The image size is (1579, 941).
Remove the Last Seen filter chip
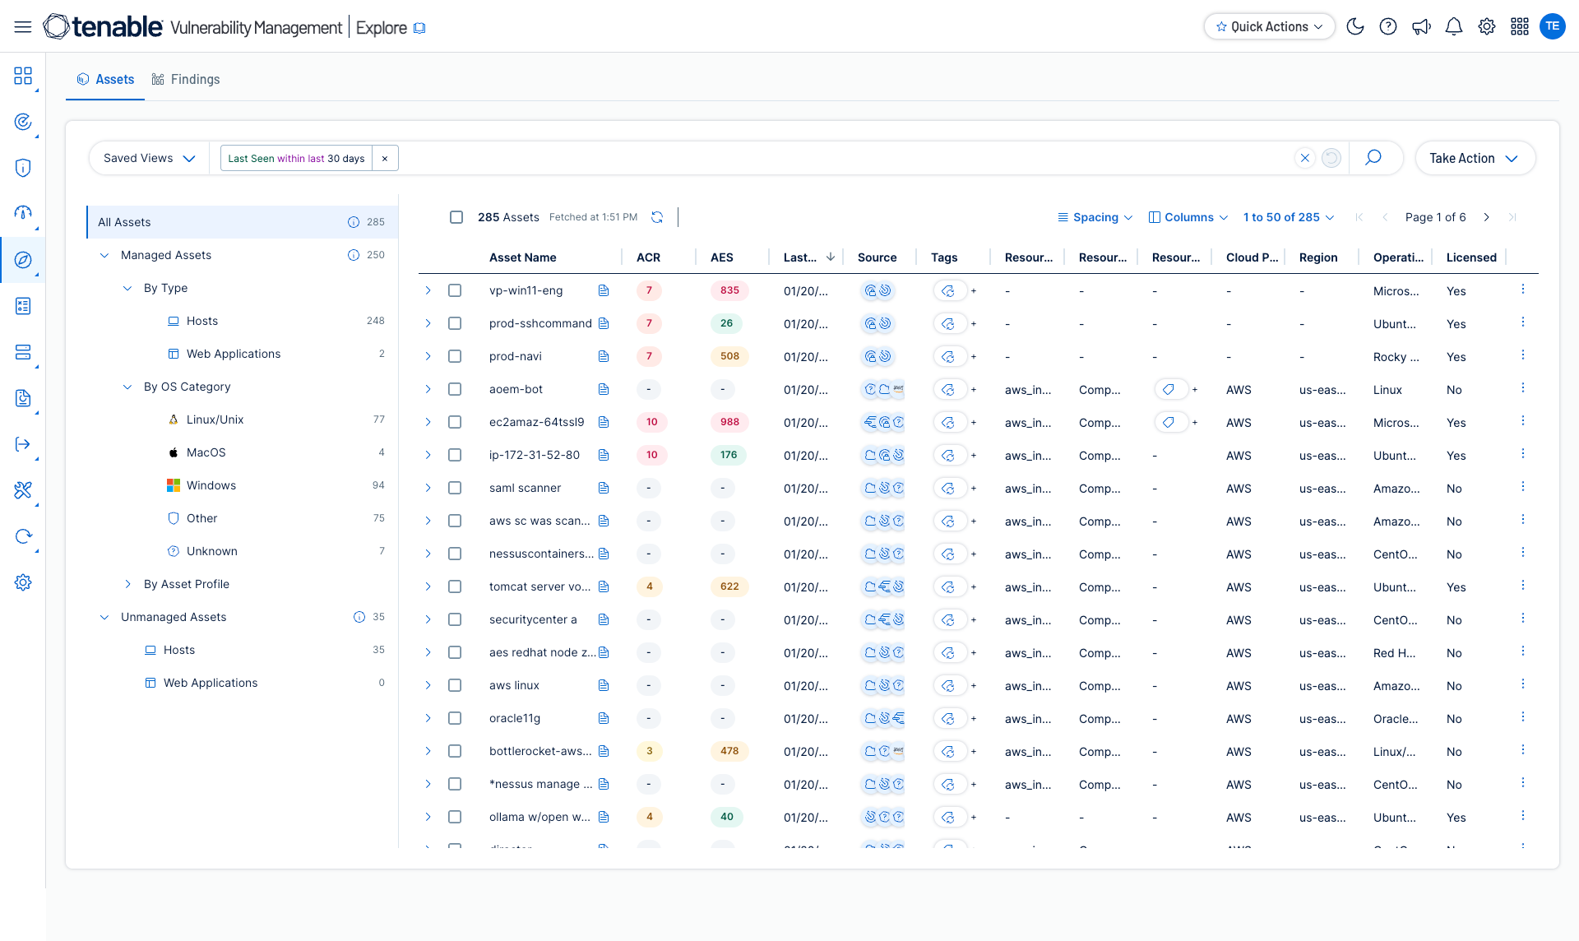click(x=385, y=158)
